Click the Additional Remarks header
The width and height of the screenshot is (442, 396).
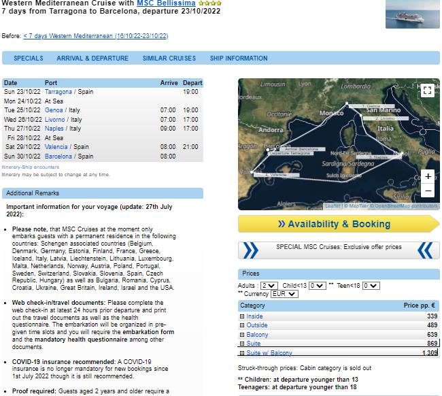[x=103, y=193]
